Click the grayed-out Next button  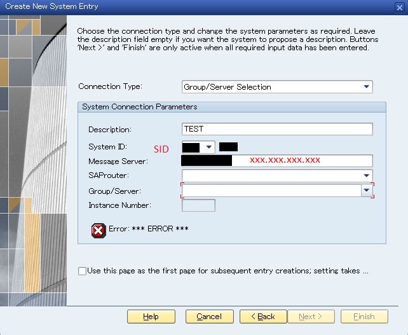tap(311, 317)
